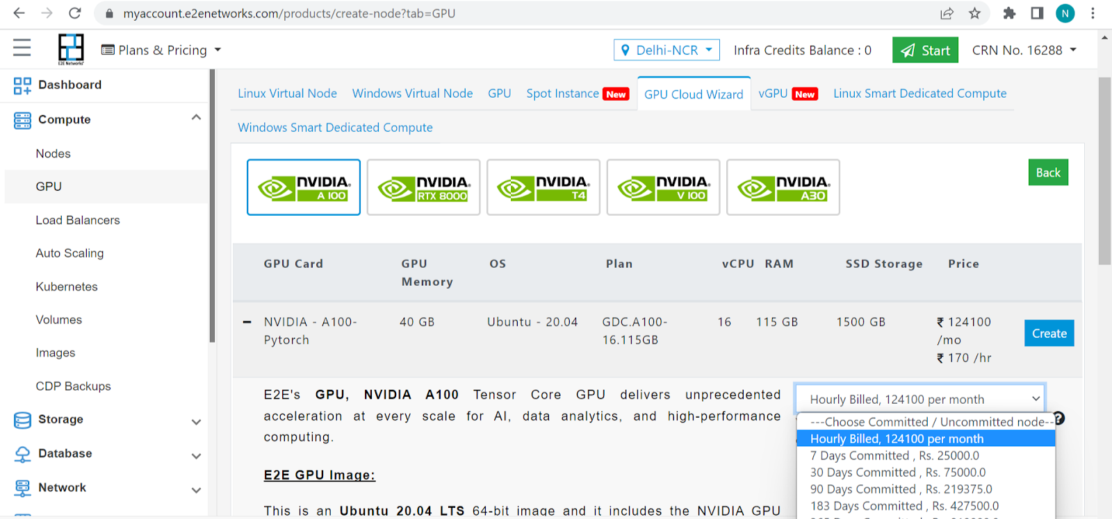Open Images in the sidebar
The width and height of the screenshot is (1112, 519).
[56, 352]
